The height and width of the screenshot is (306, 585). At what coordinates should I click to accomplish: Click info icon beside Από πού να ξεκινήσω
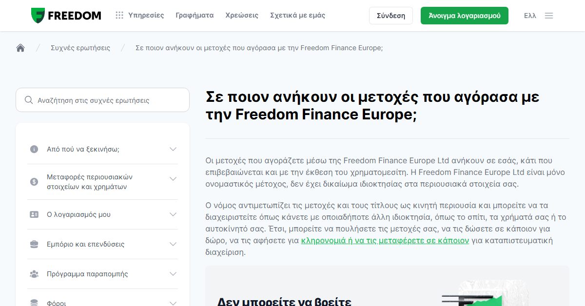click(x=34, y=149)
